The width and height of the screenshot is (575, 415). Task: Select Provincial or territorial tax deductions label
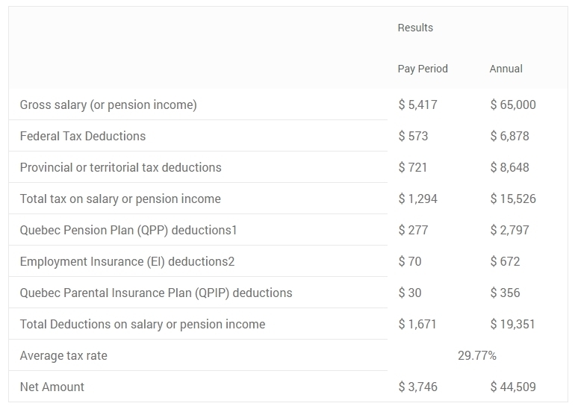click(120, 167)
